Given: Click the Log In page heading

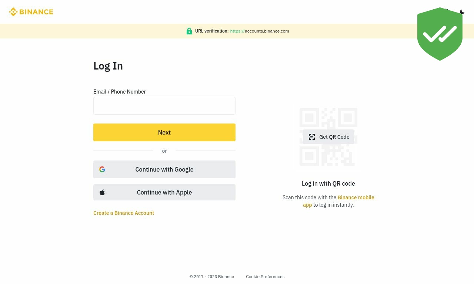Looking at the screenshot, I should pos(108,66).
